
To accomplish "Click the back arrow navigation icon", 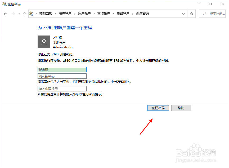I will 5,13.
